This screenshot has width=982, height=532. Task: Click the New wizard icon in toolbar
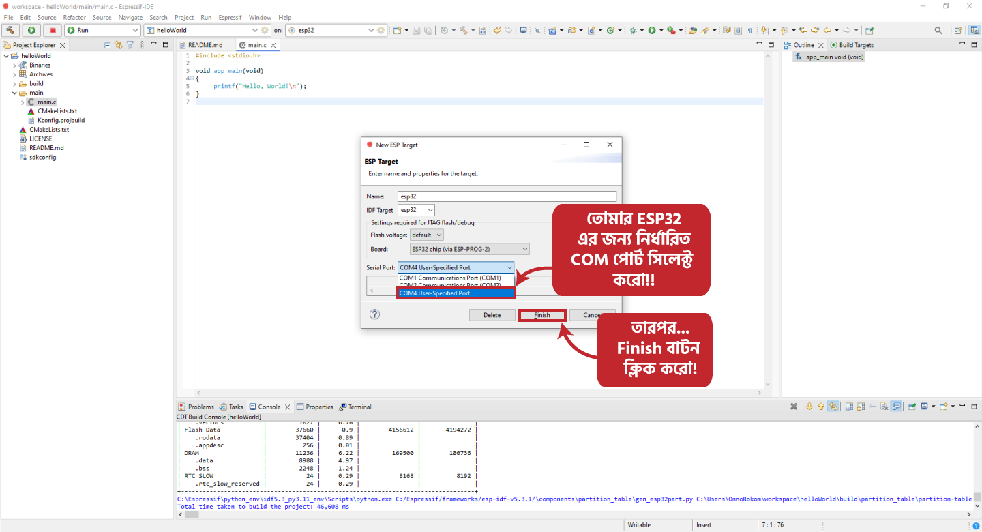(397, 30)
